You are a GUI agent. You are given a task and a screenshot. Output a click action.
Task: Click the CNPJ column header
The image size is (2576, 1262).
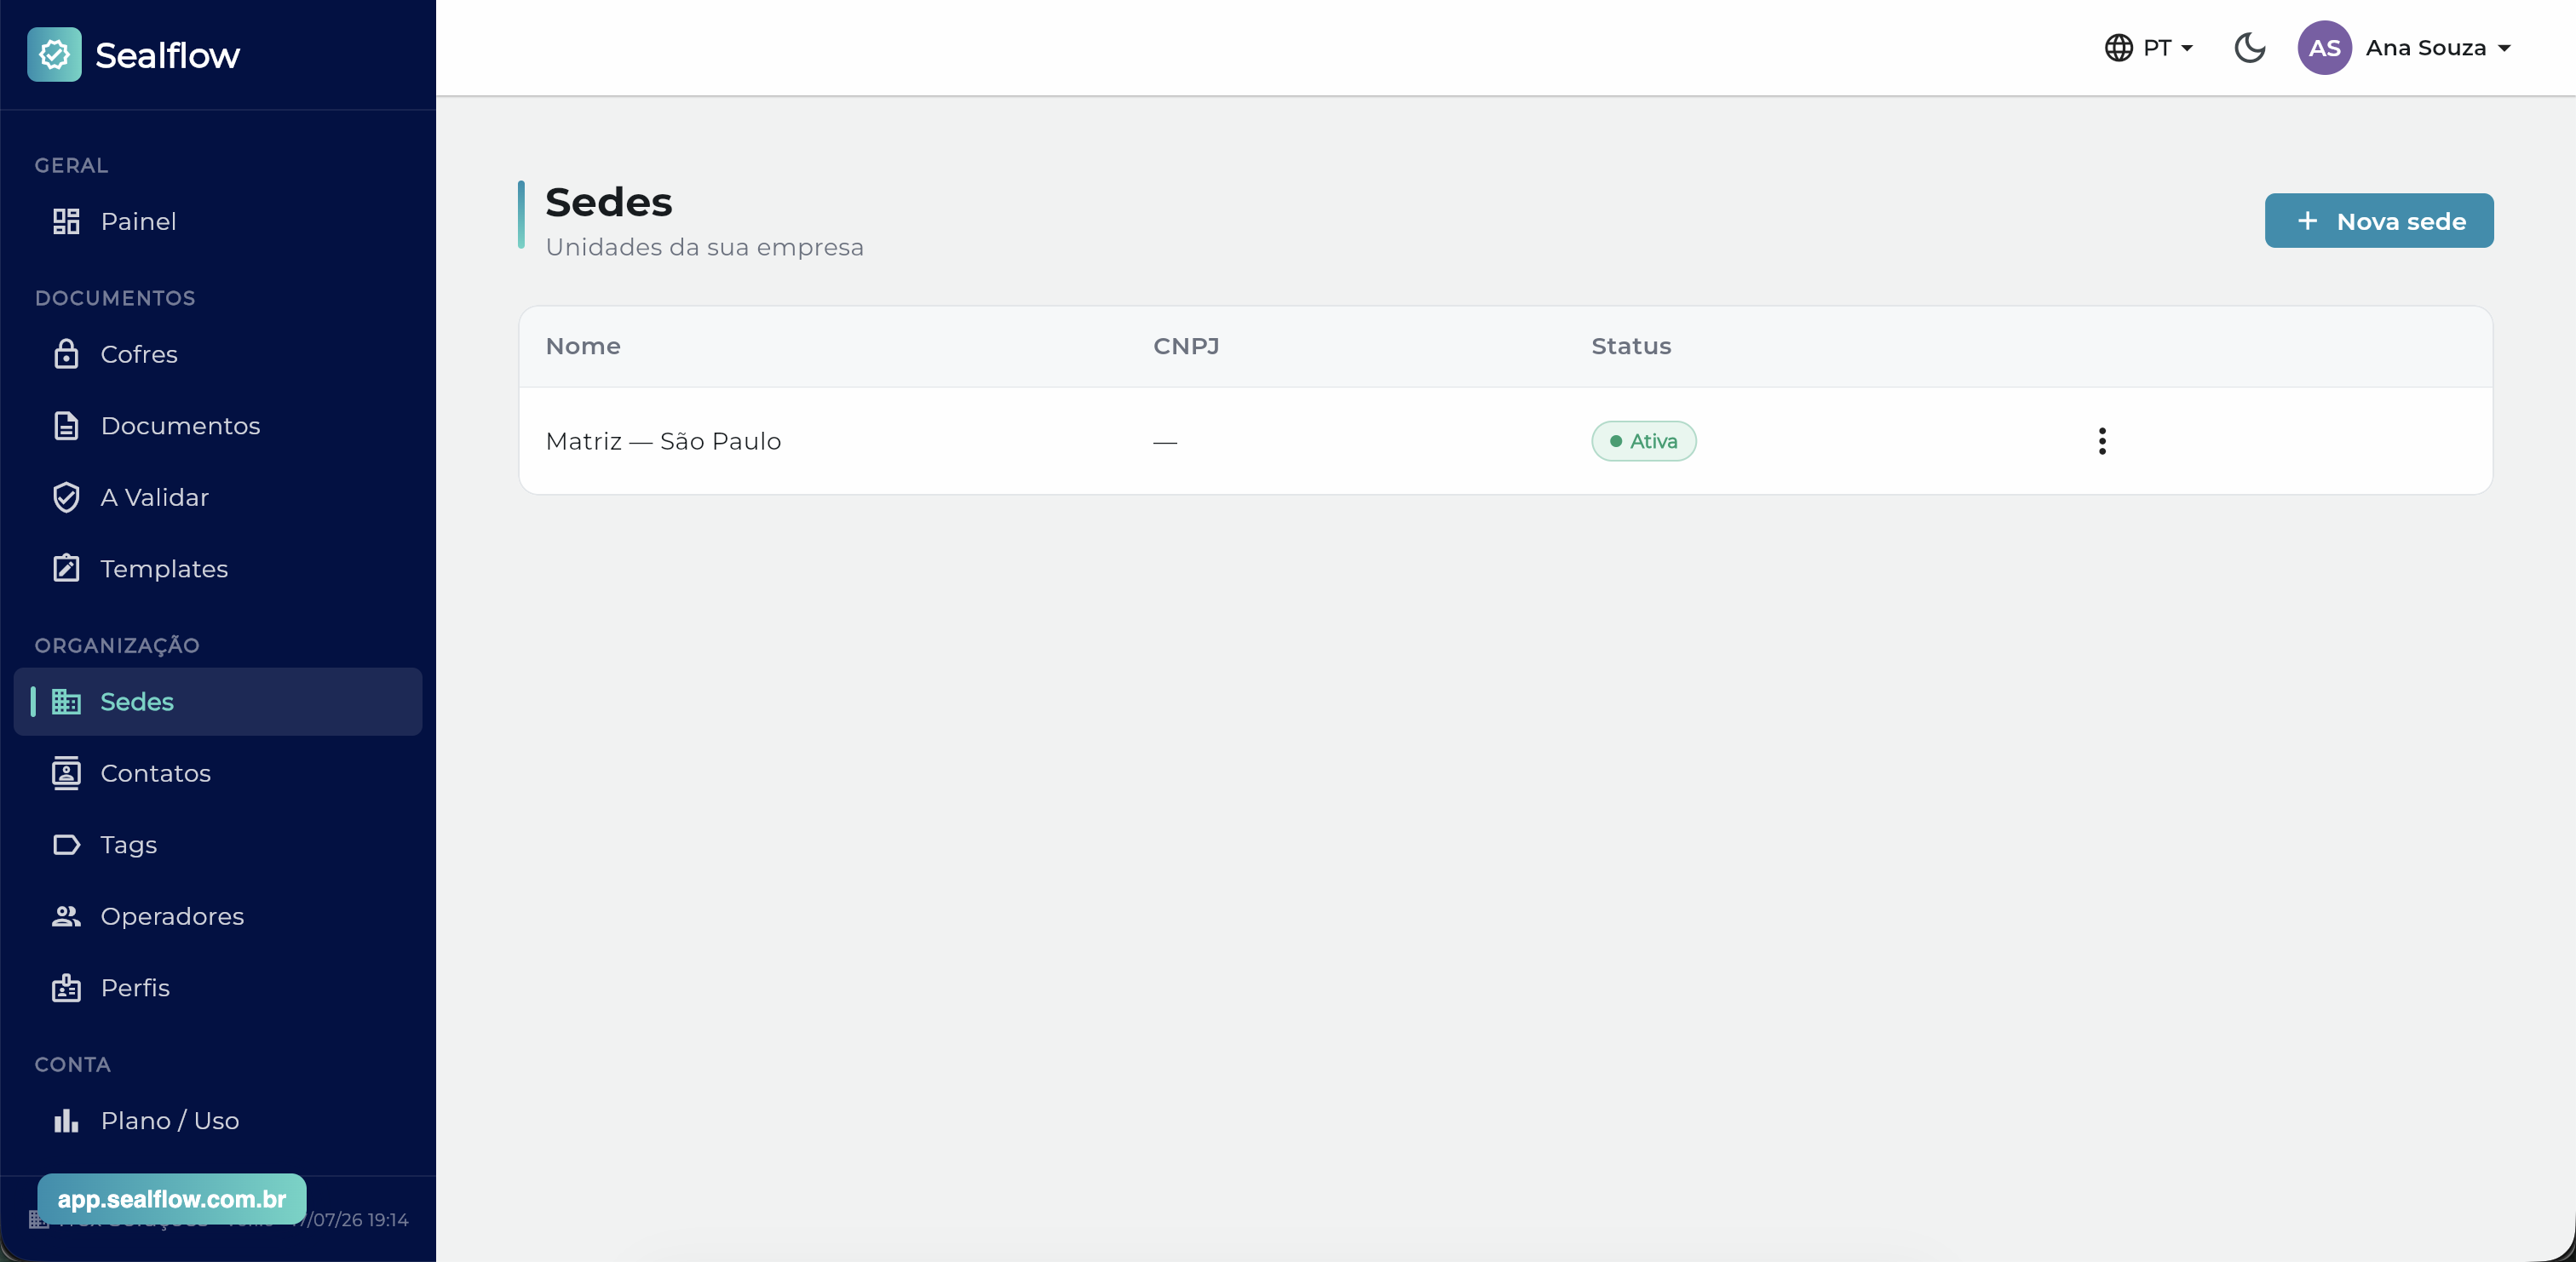pos(1185,346)
